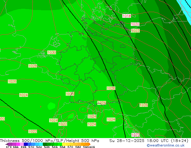Click the legend value 510
The image size is (191, 148).
point(31,147)
